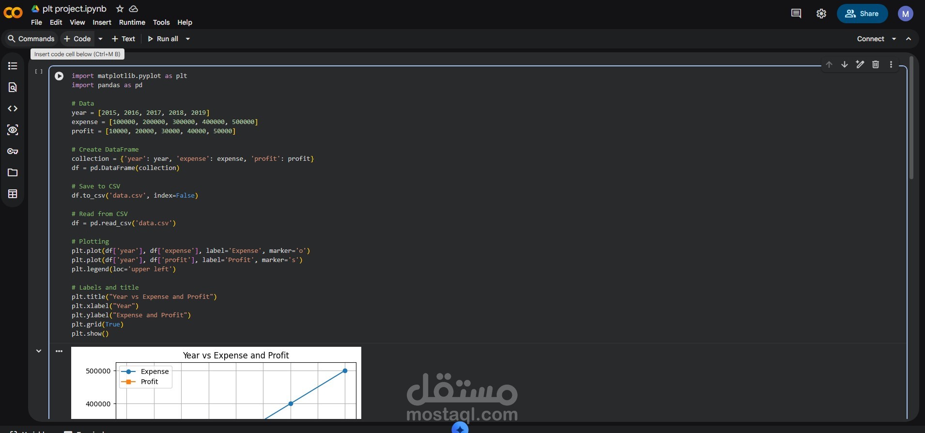This screenshot has width=925, height=433.
Task: Open the Files folder sidebar icon
Action: click(13, 172)
